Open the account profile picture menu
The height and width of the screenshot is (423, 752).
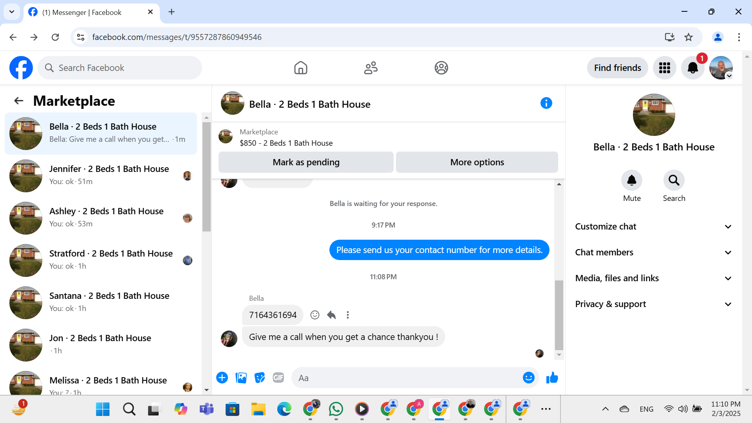(x=721, y=68)
